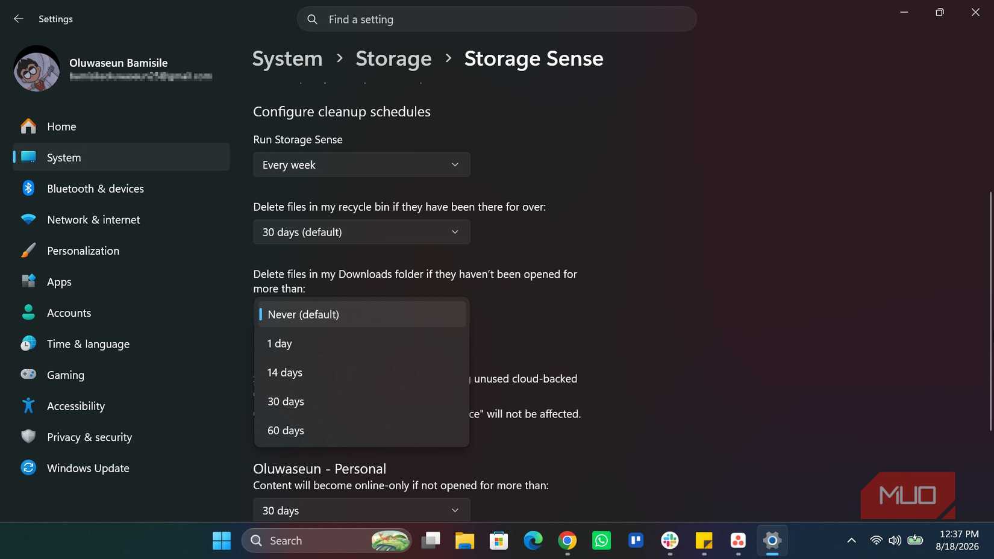The height and width of the screenshot is (559, 994).
Task: Click the back arrow in Settings
Action: 19,19
